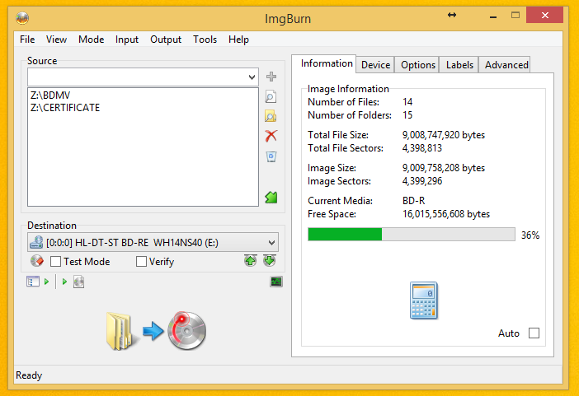Click the 36% disc usage progress bar

point(412,235)
